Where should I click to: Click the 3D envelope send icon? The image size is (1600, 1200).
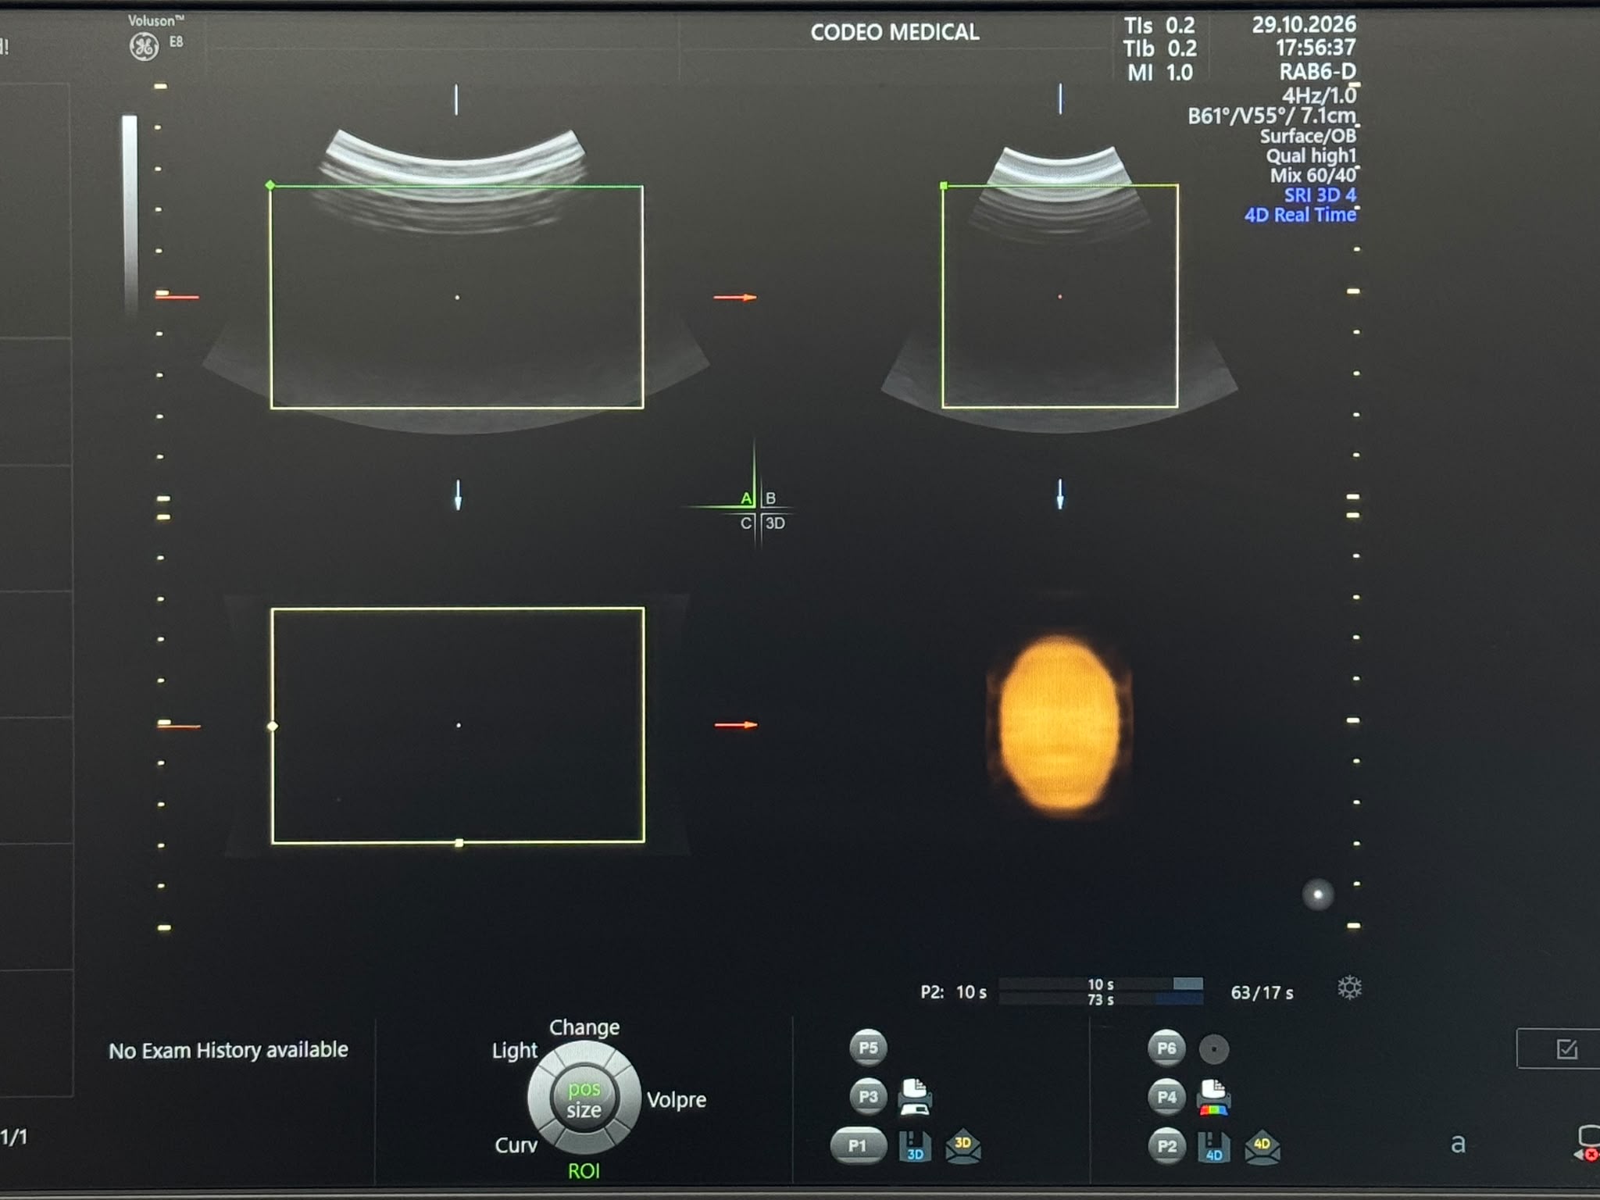tap(962, 1147)
